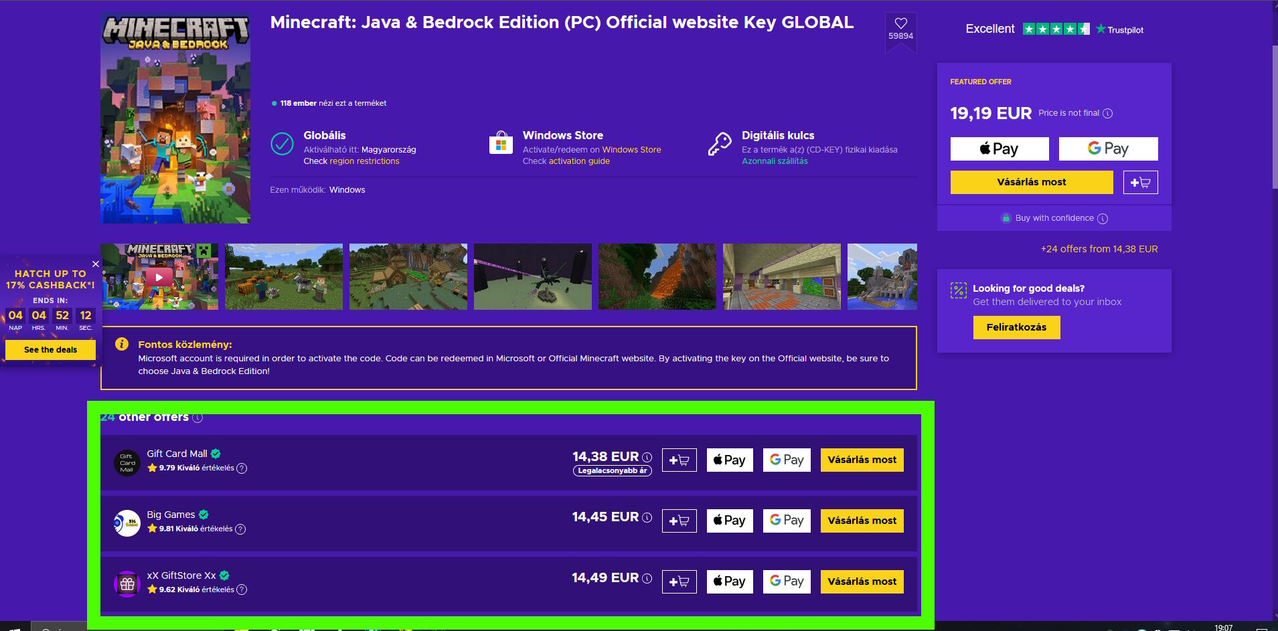Use Google Pay for Big Games offer

(787, 521)
